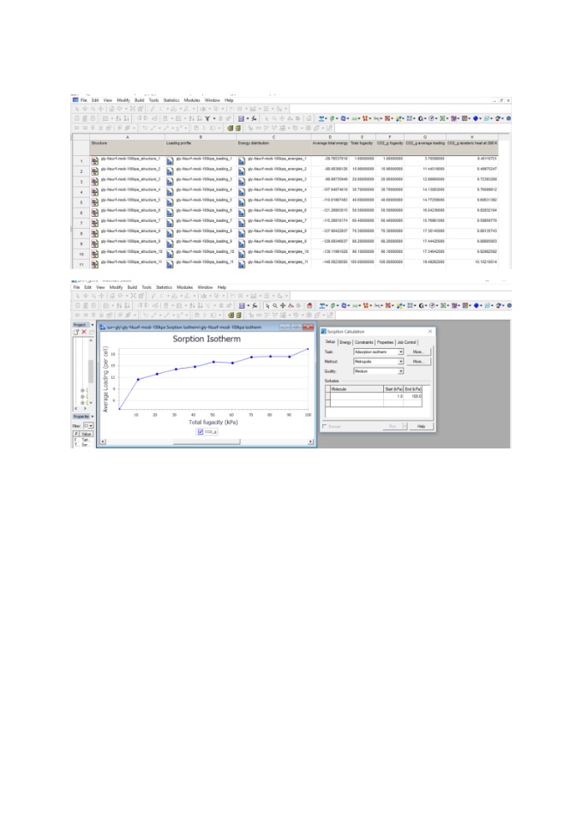Open energy distribution icon in row 8
This screenshot has width=582, height=823.
coord(242,233)
